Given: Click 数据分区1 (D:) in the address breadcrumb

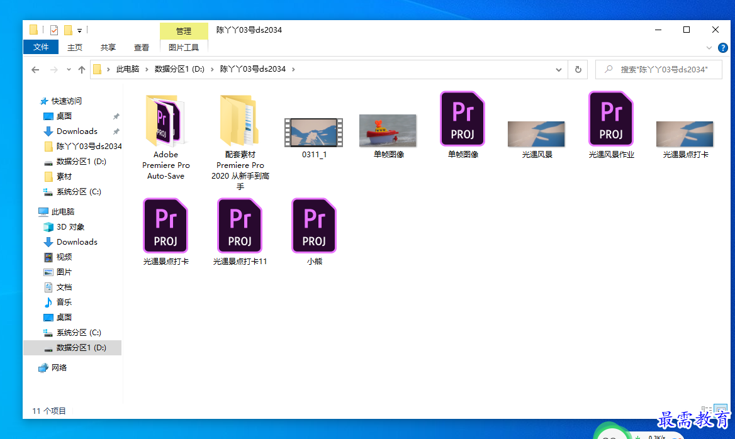Looking at the screenshot, I should (x=179, y=69).
